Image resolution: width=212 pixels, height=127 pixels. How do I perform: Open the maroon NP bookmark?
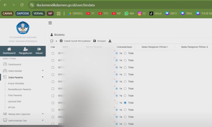tap(50, 13)
